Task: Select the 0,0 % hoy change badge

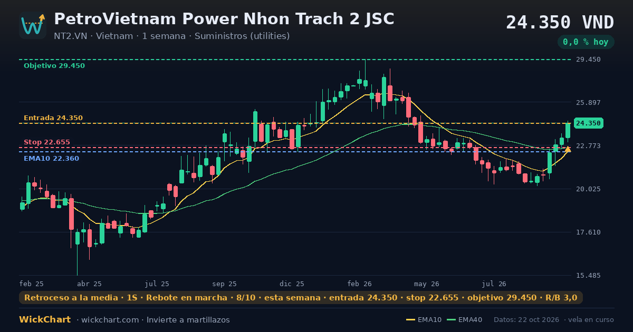Action: coord(586,42)
